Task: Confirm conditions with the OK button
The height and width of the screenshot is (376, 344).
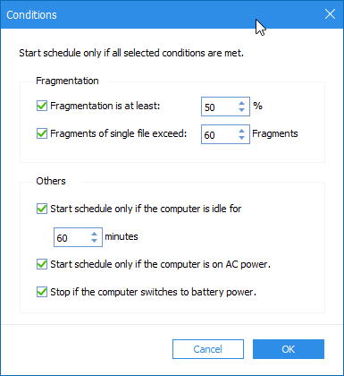Action: (289, 349)
